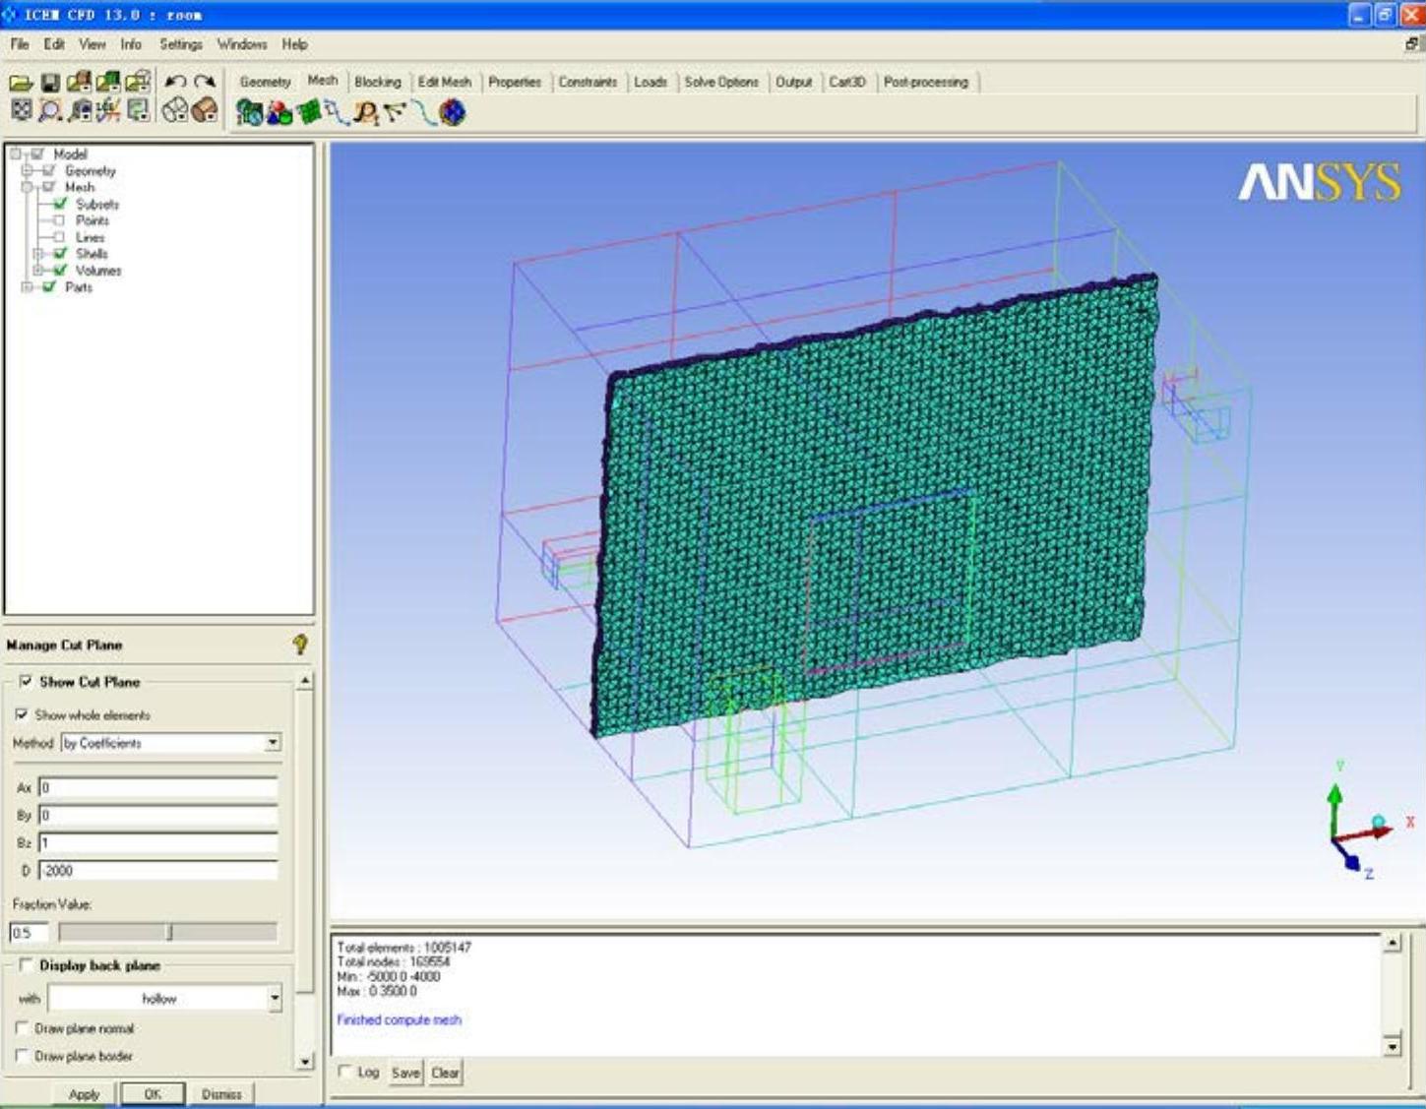Click the Undo arrow icon
Image resolution: width=1426 pixels, height=1109 pixels.
point(175,82)
